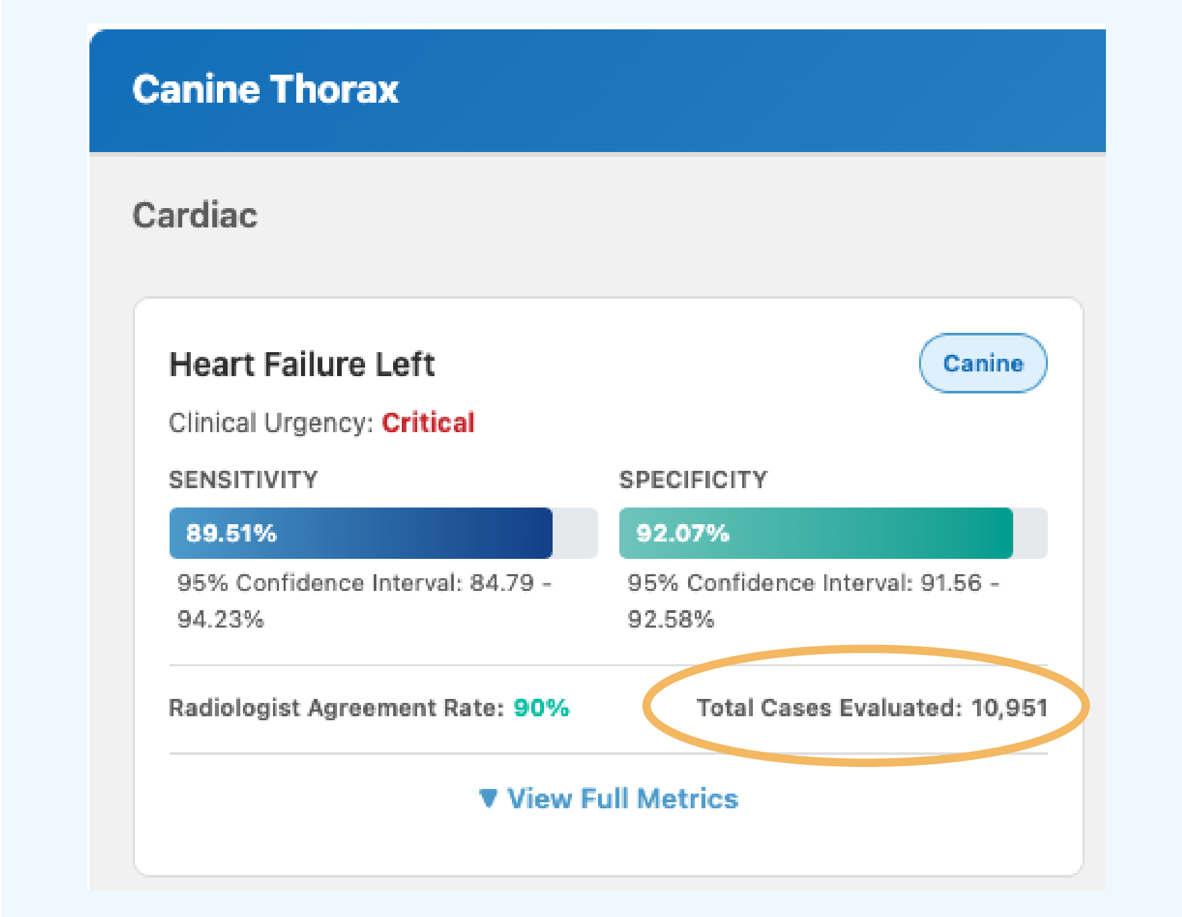
Task: Click the Total Cases Evaluated label
Action: pyautogui.click(x=829, y=708)
